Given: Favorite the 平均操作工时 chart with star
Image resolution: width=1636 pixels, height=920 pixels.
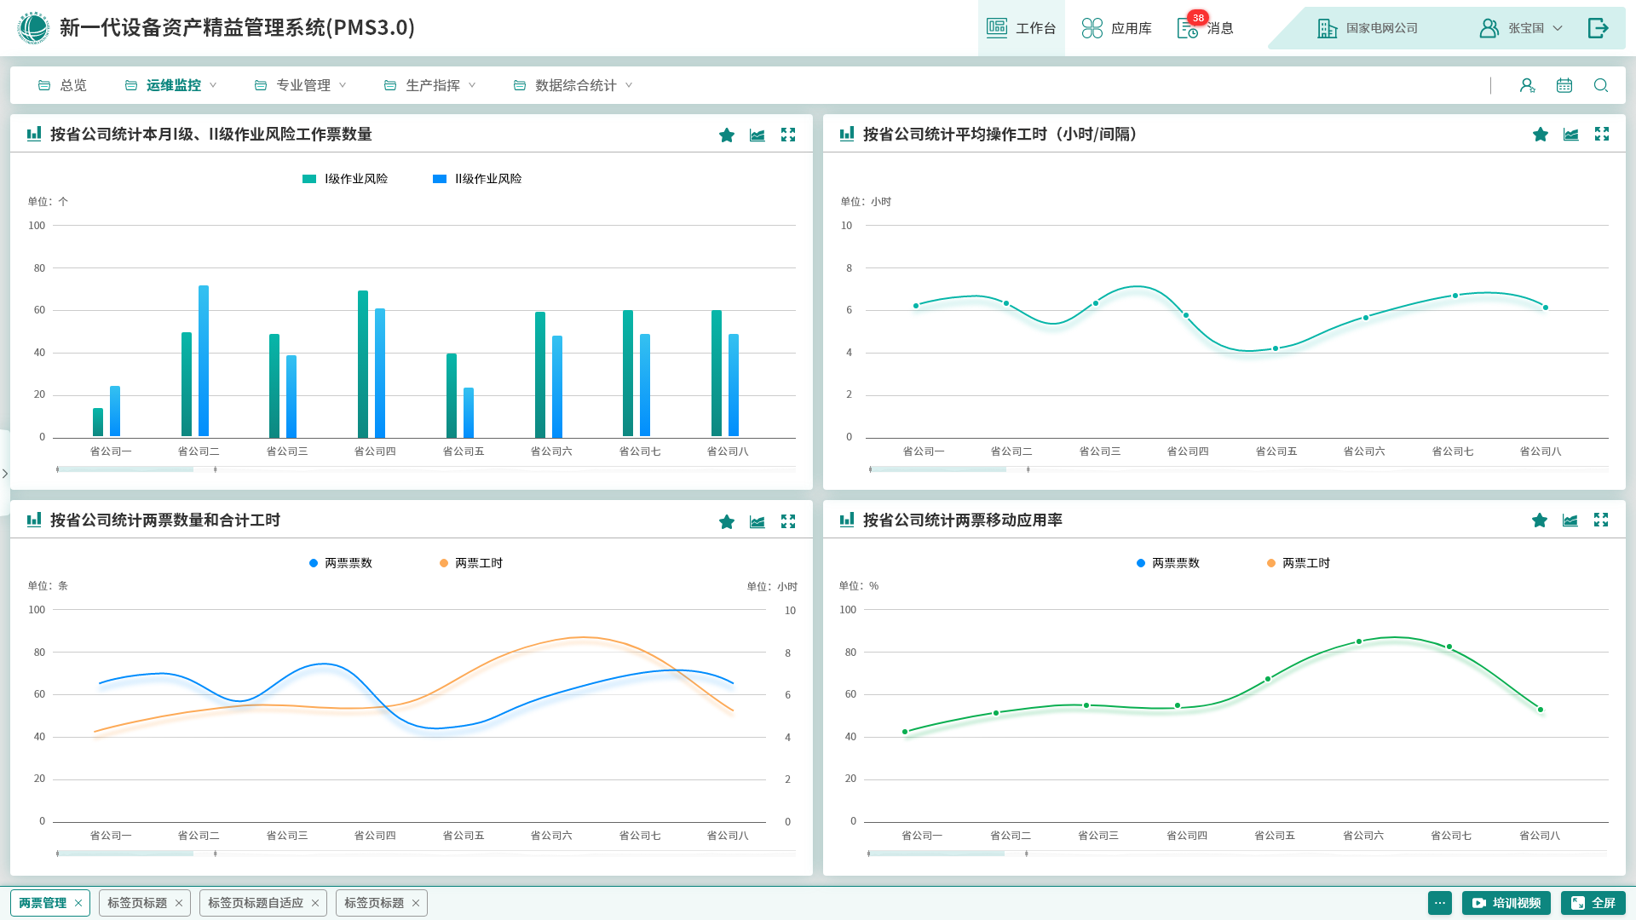Looking at the screenshot, I should pos(1541,134).
